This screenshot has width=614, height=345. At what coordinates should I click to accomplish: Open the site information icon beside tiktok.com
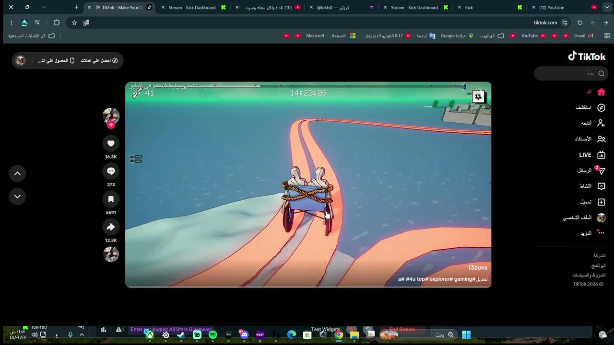(x=565, y=23)
